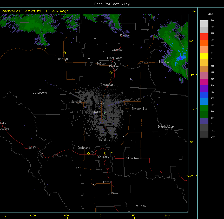
Task: Click the yellow marker near RockyMH
Action: click(65, 53)
